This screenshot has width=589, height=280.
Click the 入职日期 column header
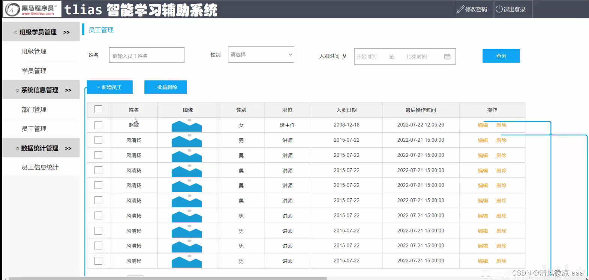pos(346,110)
